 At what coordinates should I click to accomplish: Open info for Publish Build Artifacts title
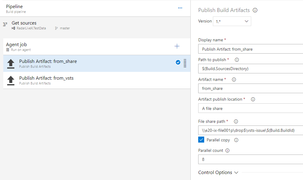[x=255, y=10]
